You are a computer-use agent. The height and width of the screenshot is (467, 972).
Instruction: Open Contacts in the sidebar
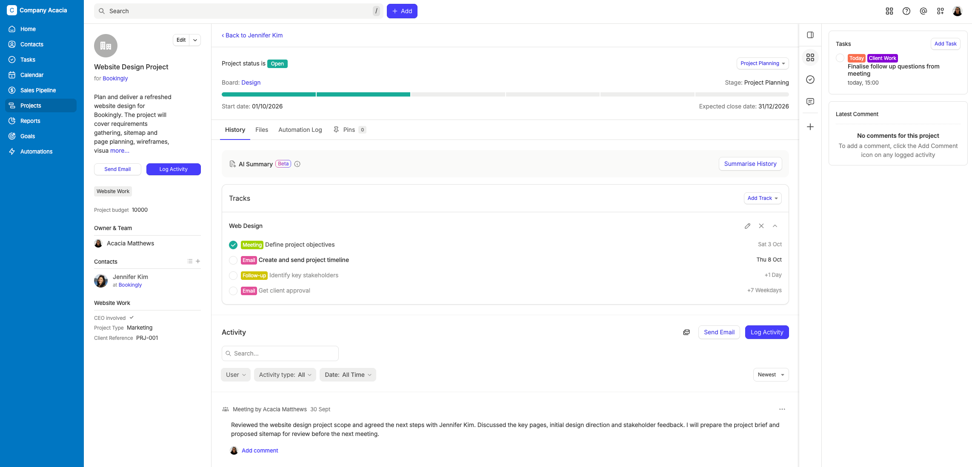click(x=41, y=44)
